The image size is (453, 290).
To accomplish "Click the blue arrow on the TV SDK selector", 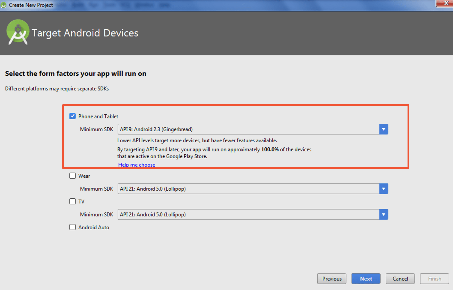I will coord(383,214).
